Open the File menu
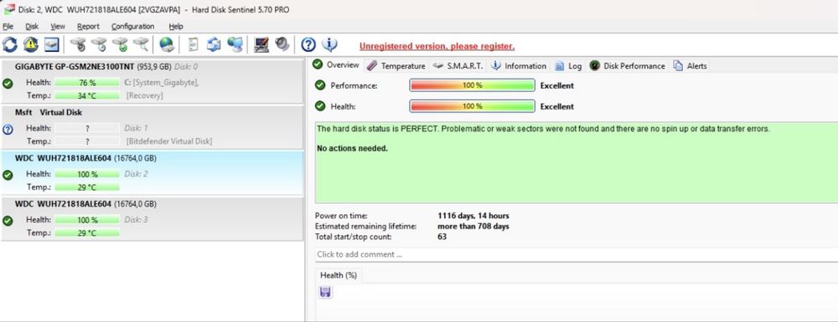This screenshot has height=322, width=838. (8, 26)
